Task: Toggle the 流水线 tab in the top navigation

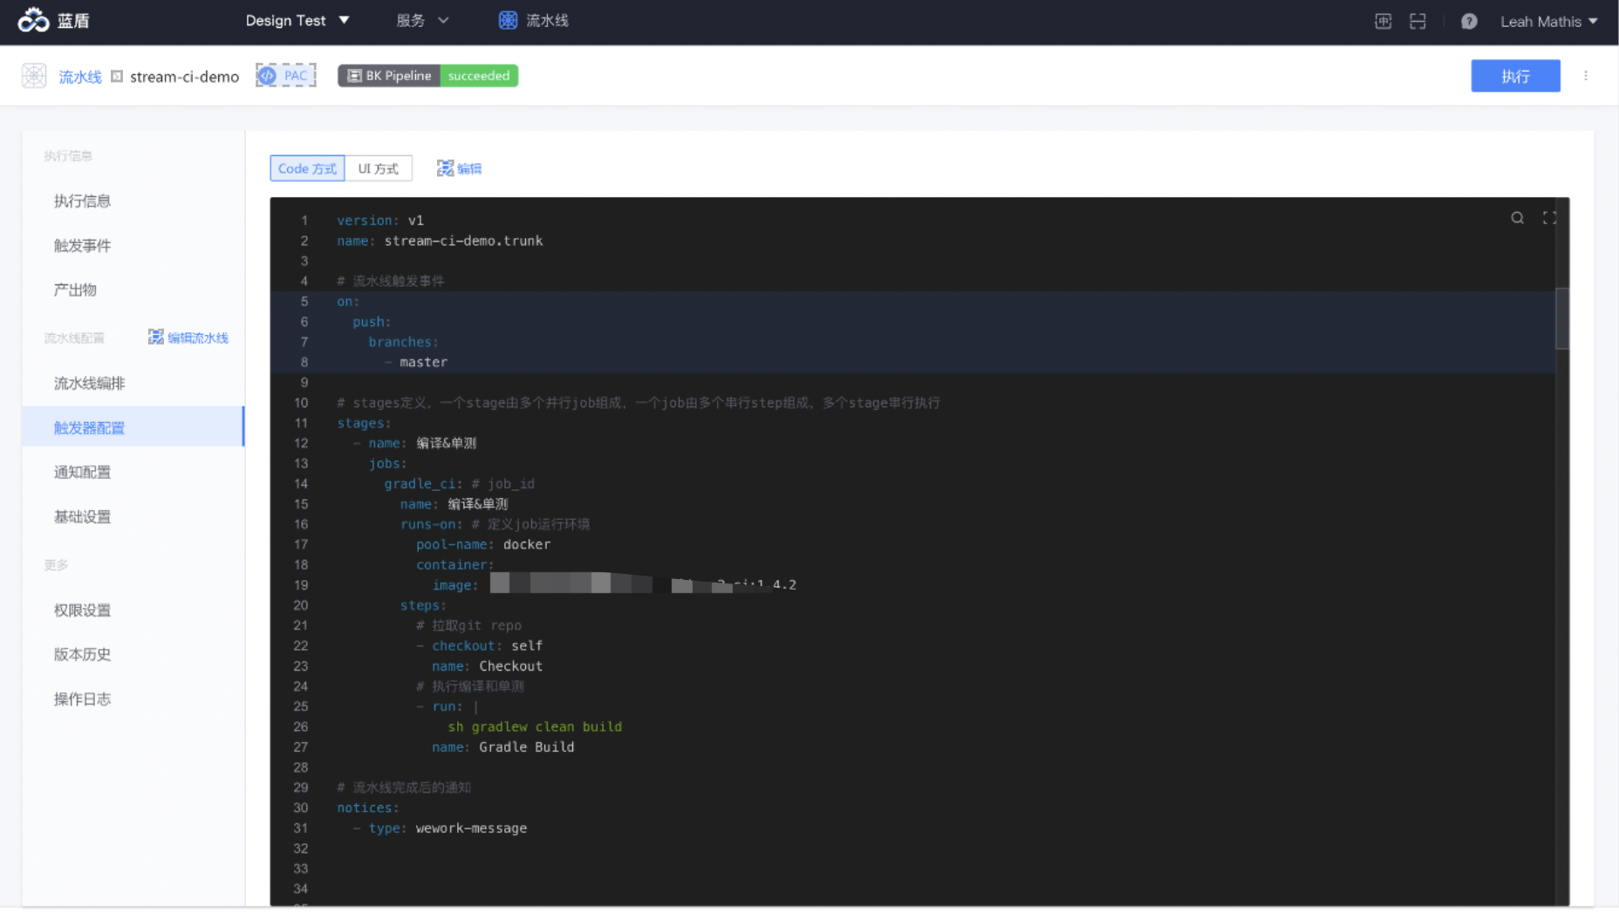Action: (x=533, y=20)
